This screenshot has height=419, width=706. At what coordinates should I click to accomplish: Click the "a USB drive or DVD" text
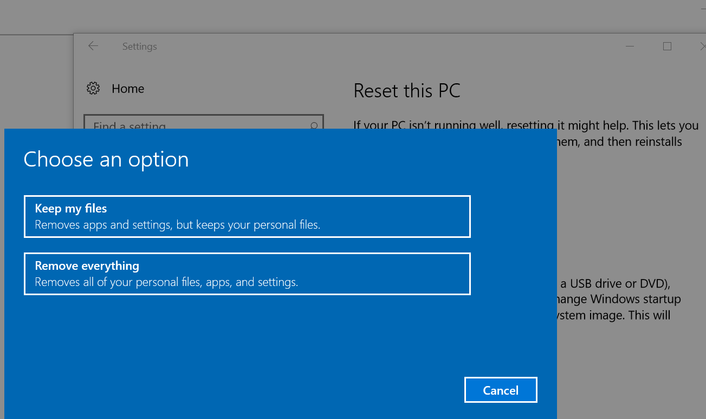[x=616, y=284]
